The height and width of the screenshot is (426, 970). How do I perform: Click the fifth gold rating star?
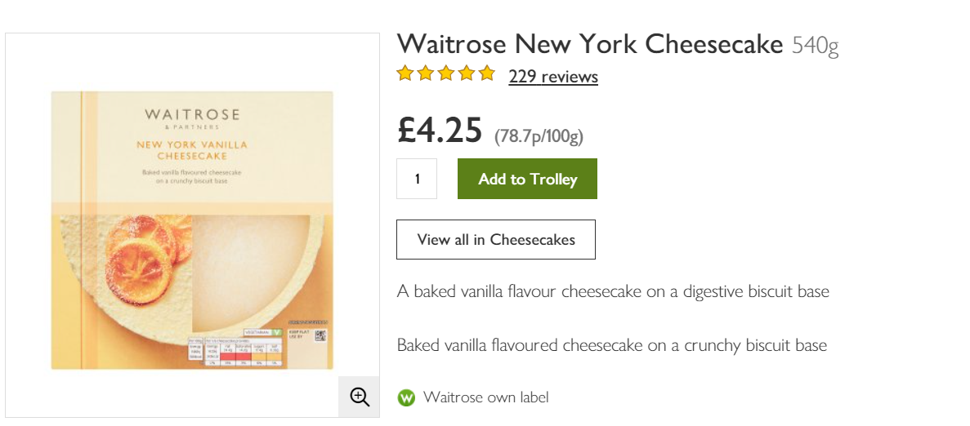tap(487, 73)
